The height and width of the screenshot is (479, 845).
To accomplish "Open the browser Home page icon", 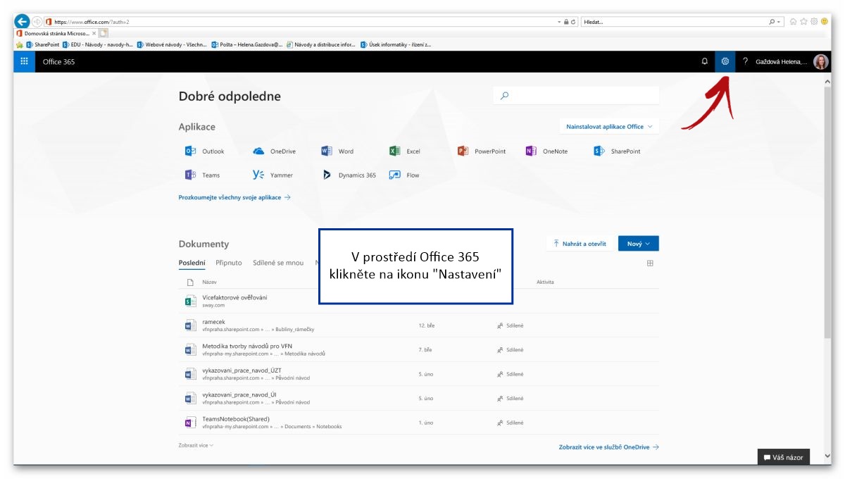I will 794,22.
